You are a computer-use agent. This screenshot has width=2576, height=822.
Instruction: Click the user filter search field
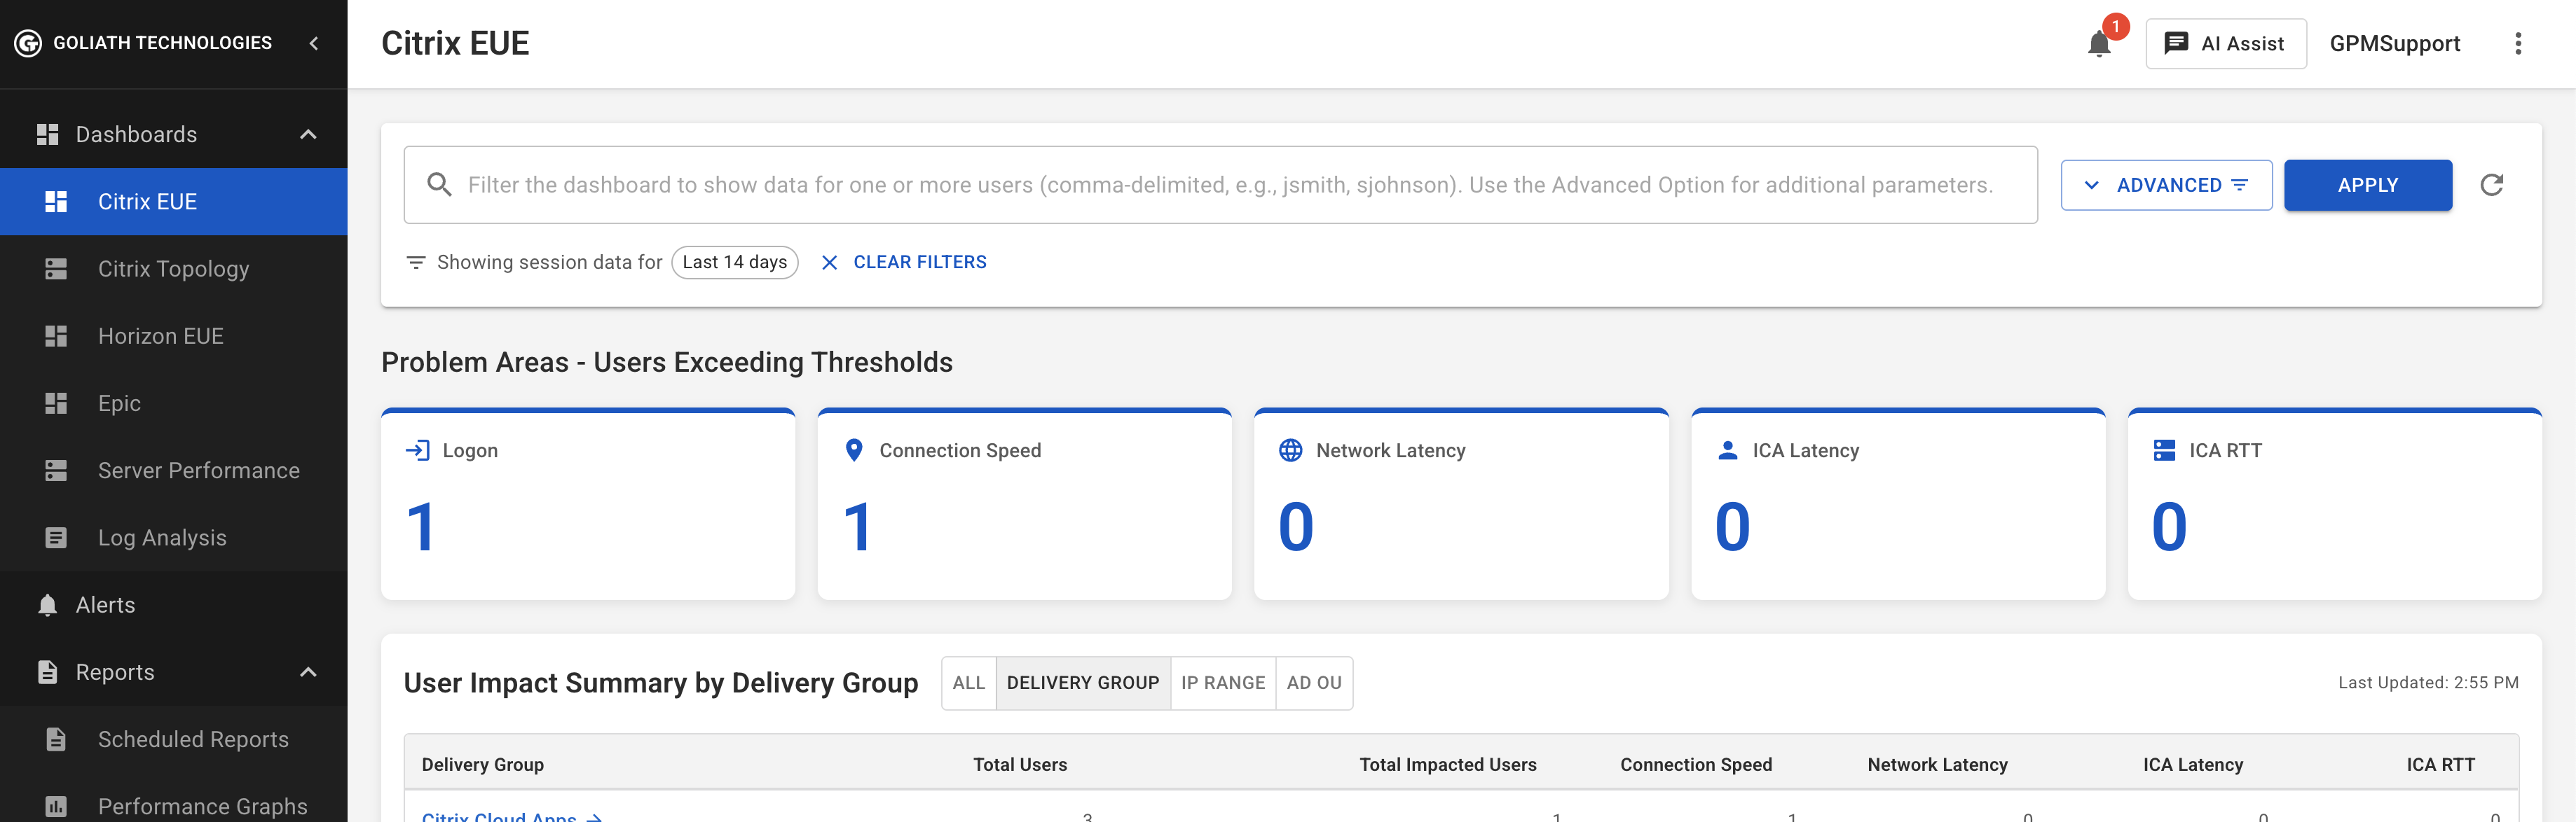coord(1220,185)
